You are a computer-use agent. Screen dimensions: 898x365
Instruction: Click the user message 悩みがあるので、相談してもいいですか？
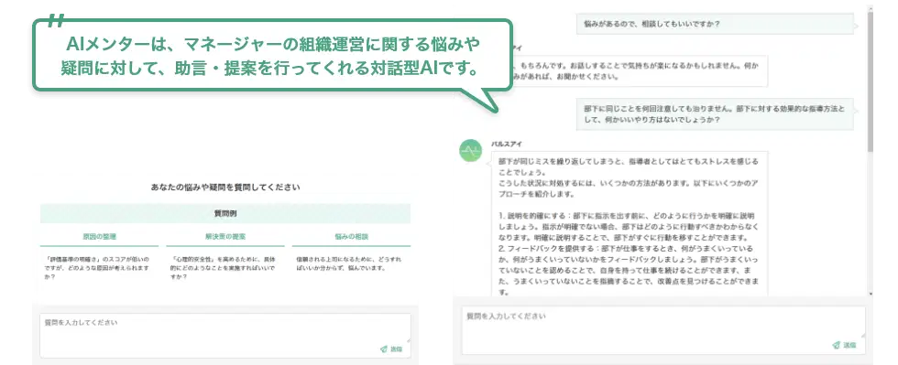(715, 25)
